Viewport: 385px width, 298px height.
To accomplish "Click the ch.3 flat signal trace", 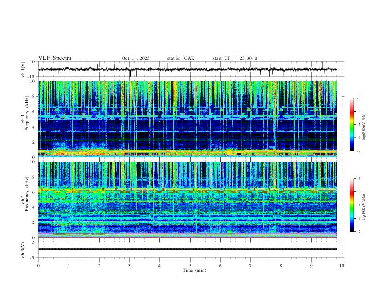I will coord(187,249).
